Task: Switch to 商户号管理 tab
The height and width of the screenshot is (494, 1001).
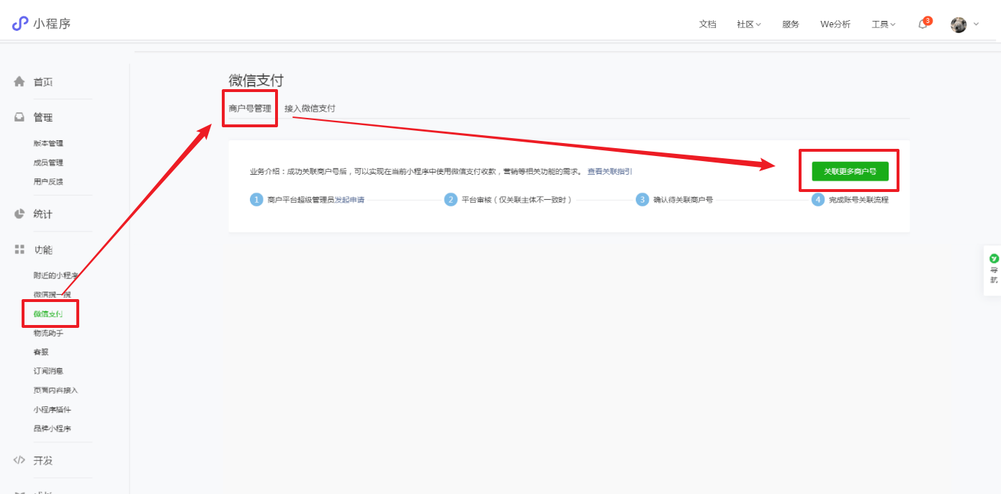Action: coord(250,109)
